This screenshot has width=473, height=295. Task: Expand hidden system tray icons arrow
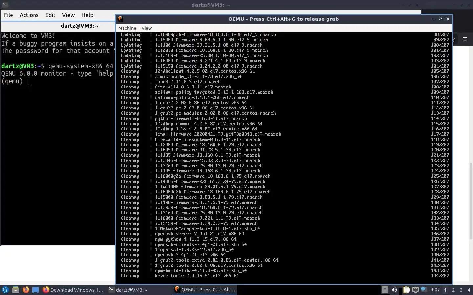[385, 290]
